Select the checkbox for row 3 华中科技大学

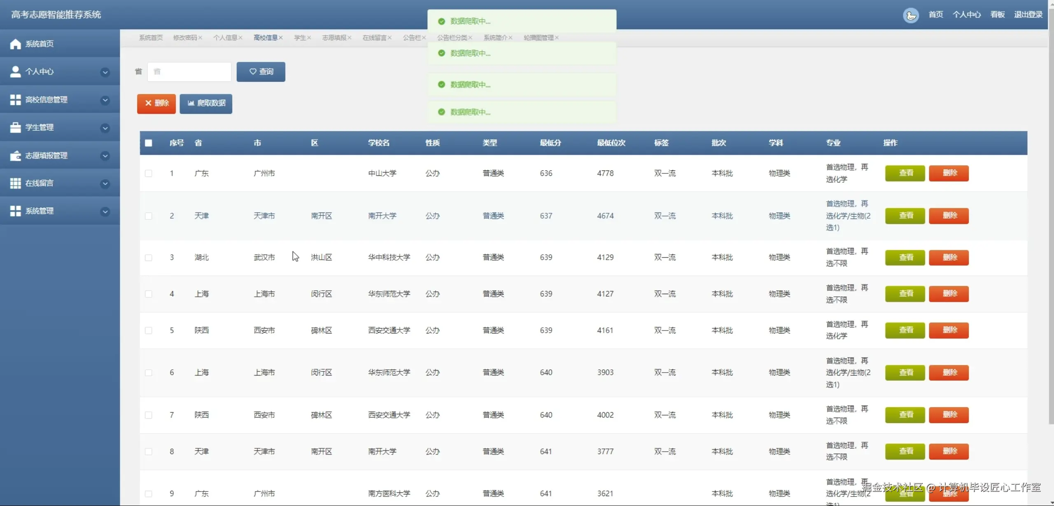tap(149, 258)
